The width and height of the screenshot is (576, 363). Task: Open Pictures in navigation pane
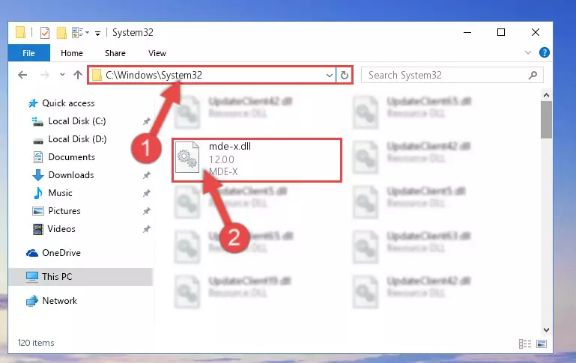(x=64, y=211)
